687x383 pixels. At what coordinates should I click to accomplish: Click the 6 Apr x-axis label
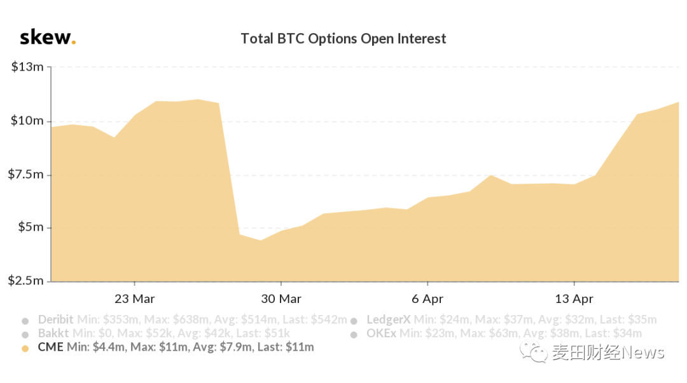pos(427,299)
